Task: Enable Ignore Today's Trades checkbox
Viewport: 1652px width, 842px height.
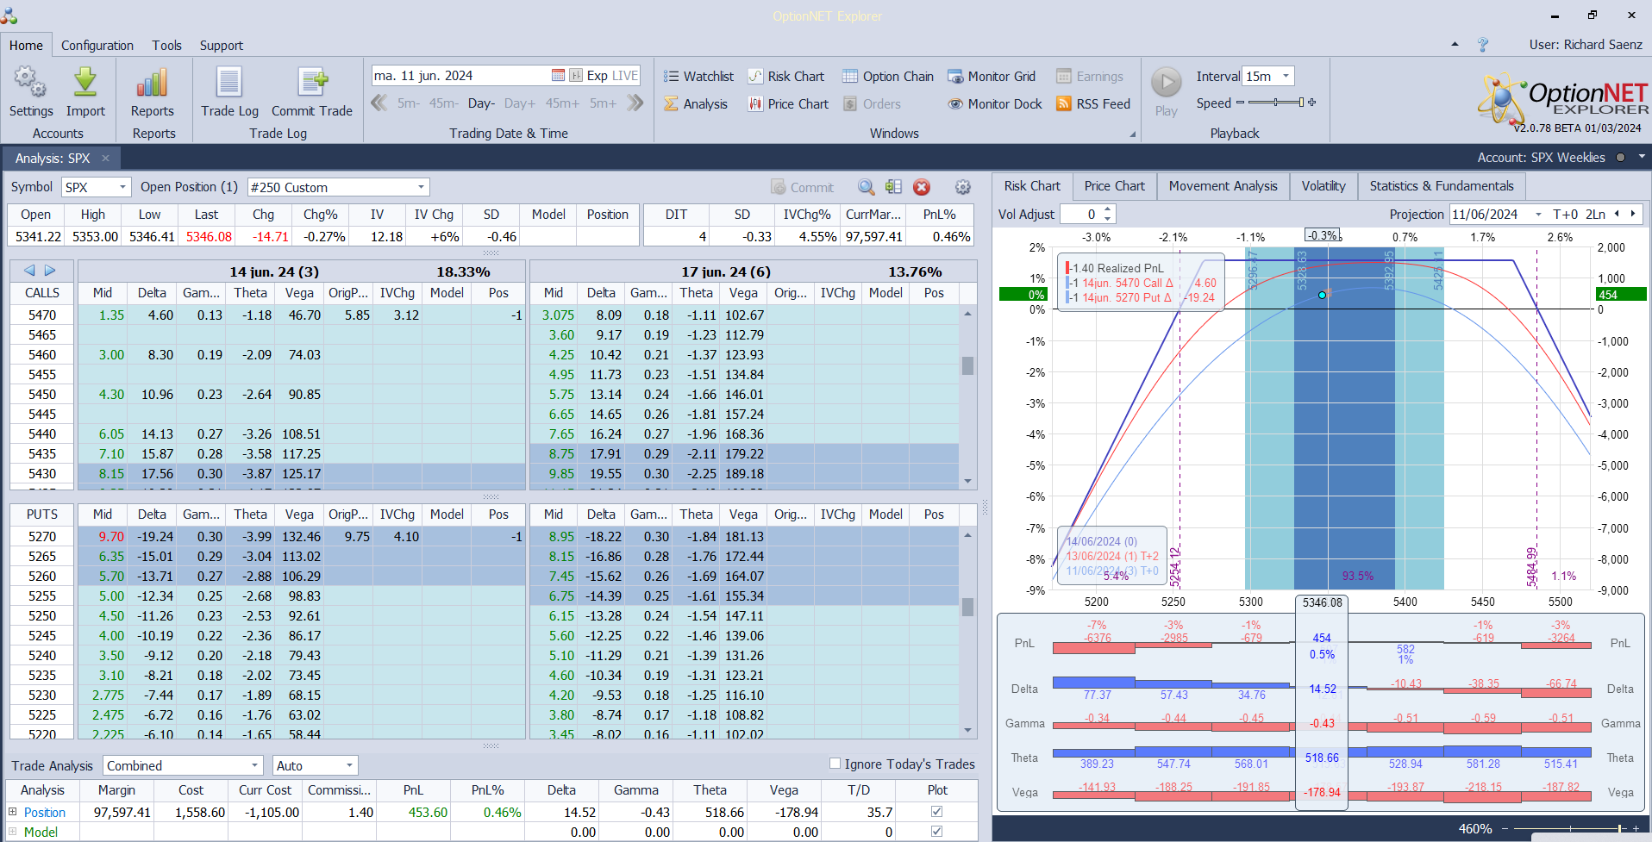Action: (x=835, y=764)
